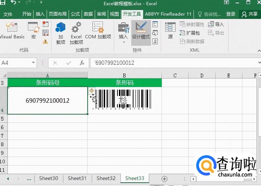Add a new sheet
The image size is (261, 186).
coord(164,179)
